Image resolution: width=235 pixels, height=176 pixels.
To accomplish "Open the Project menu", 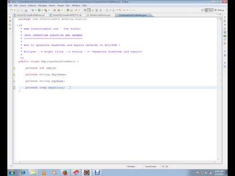I will click(x=61, y=5).
